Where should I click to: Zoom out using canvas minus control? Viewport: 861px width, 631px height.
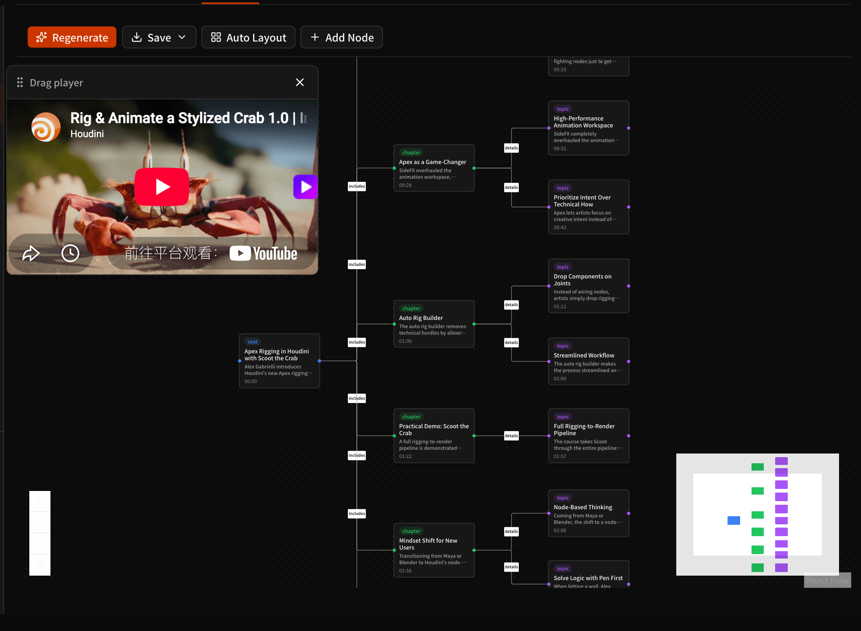point(40,523)
